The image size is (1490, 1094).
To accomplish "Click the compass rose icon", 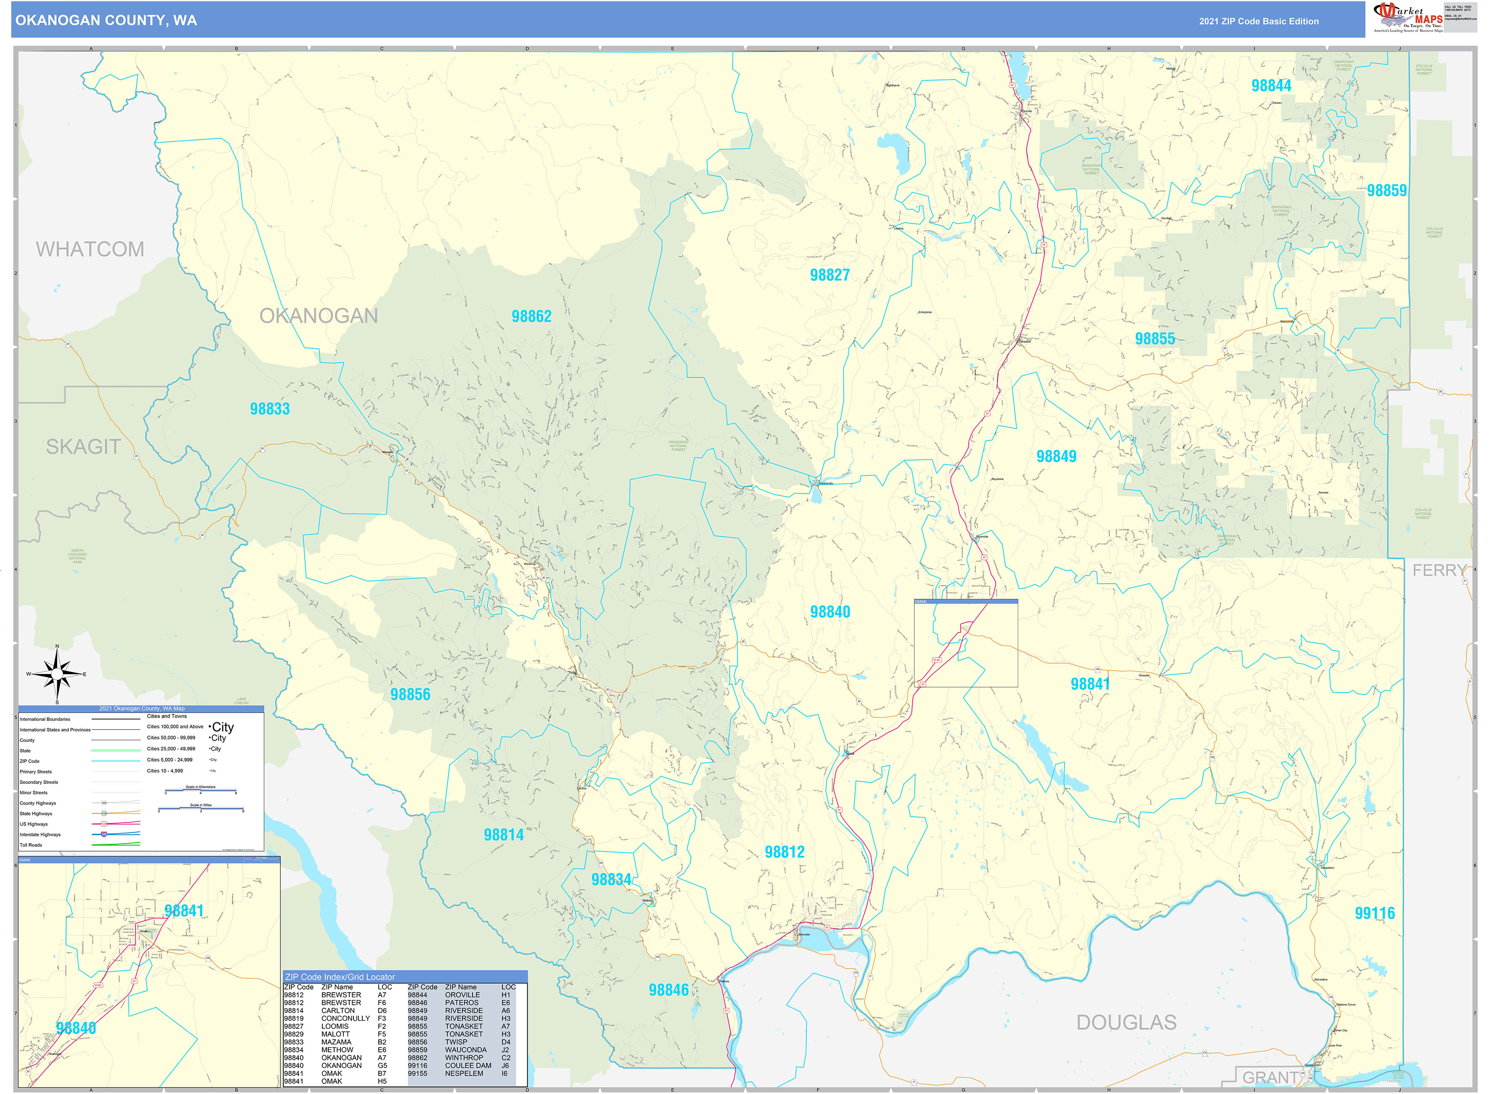I will (57, 674).
